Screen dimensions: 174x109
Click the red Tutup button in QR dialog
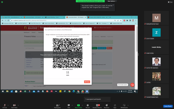[87, 82]
